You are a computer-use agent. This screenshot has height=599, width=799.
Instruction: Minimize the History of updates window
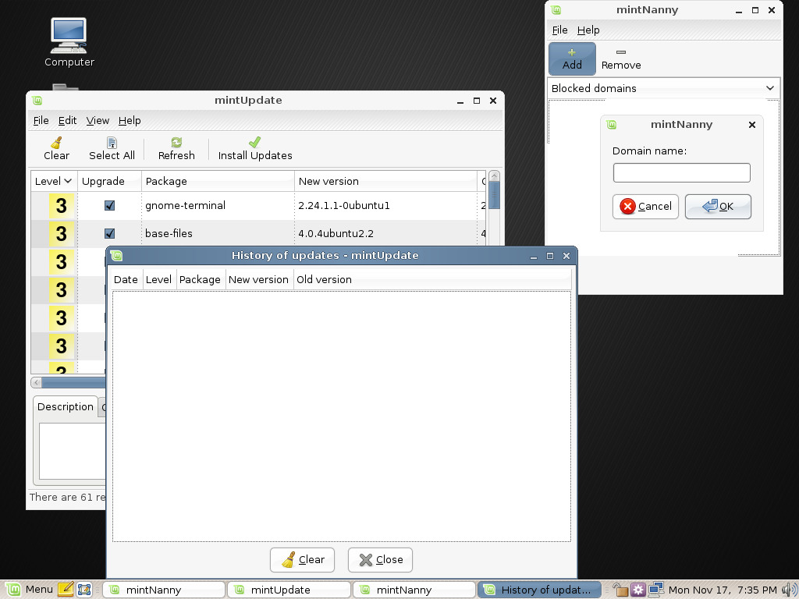click(534, 256)
